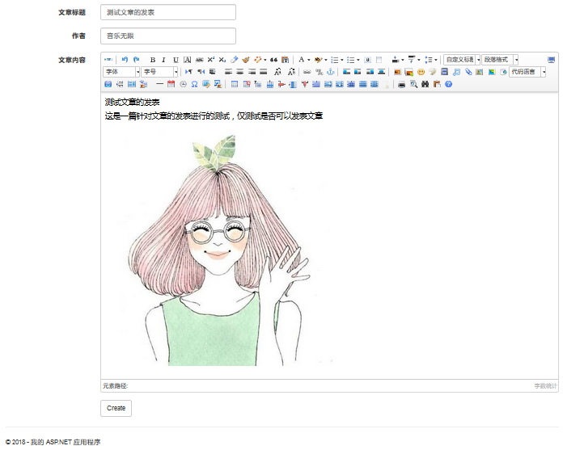This screenshot has height=450, width=584.
Task: Apply auto typeset with wand icon
Action: click(258, 60)
